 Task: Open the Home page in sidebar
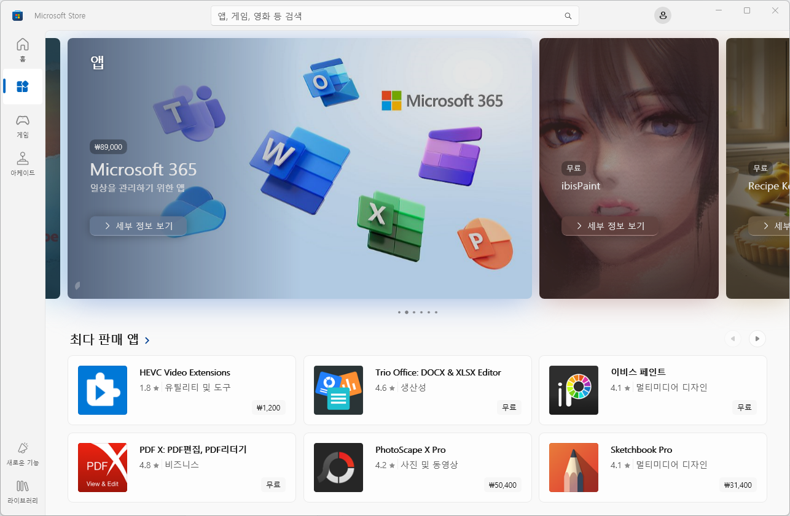(x=23, y=50)
